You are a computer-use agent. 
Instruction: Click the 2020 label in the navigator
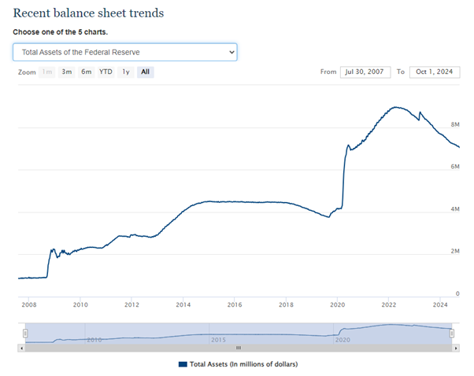pyautogui.click(x=343, y=339)
